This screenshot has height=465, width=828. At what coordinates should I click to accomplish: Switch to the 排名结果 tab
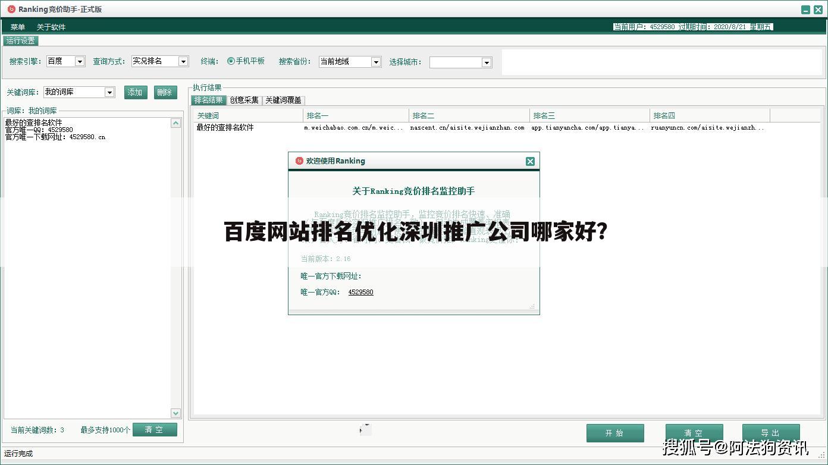(x=209, y=100)
